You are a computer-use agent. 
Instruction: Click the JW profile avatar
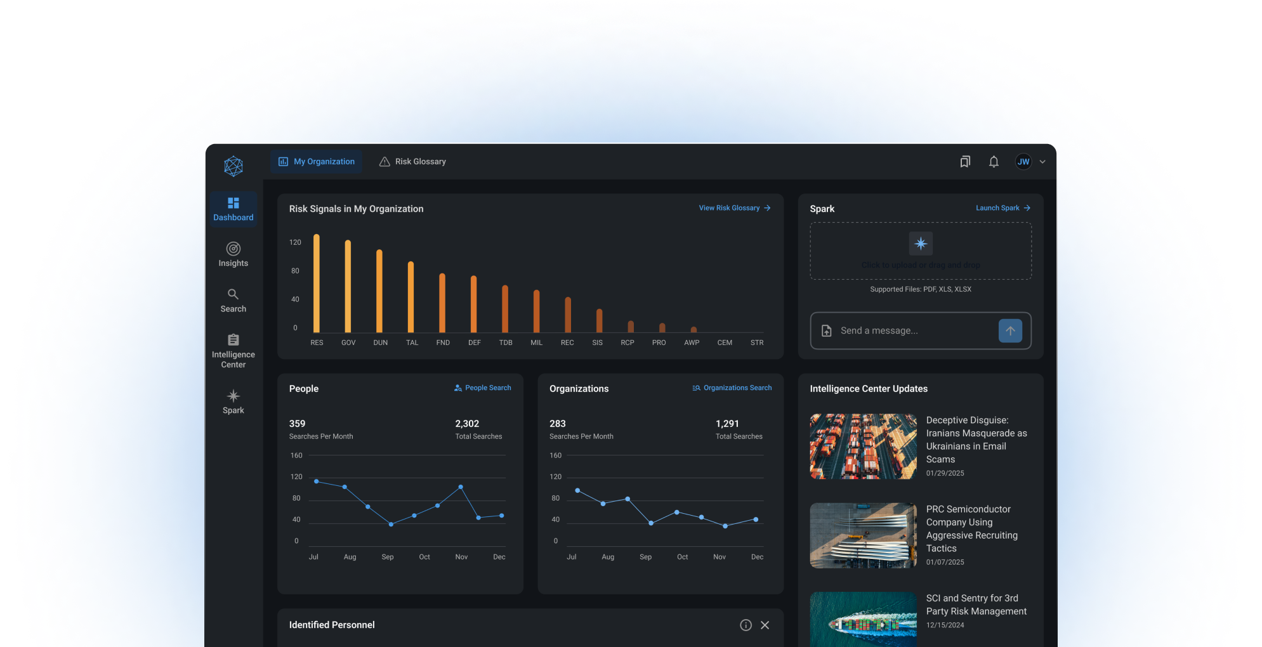tap(1023, 162)
